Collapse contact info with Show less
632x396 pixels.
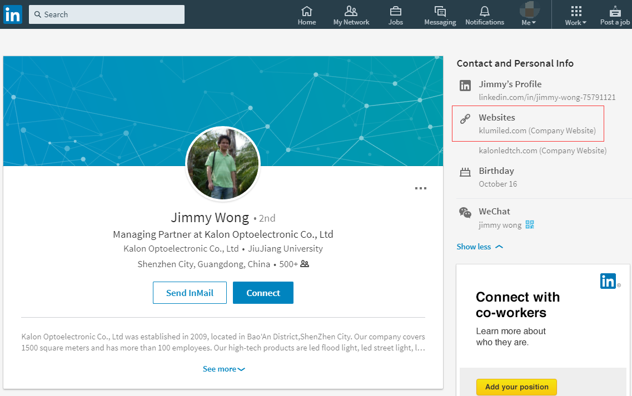click(x=480, y=247)
